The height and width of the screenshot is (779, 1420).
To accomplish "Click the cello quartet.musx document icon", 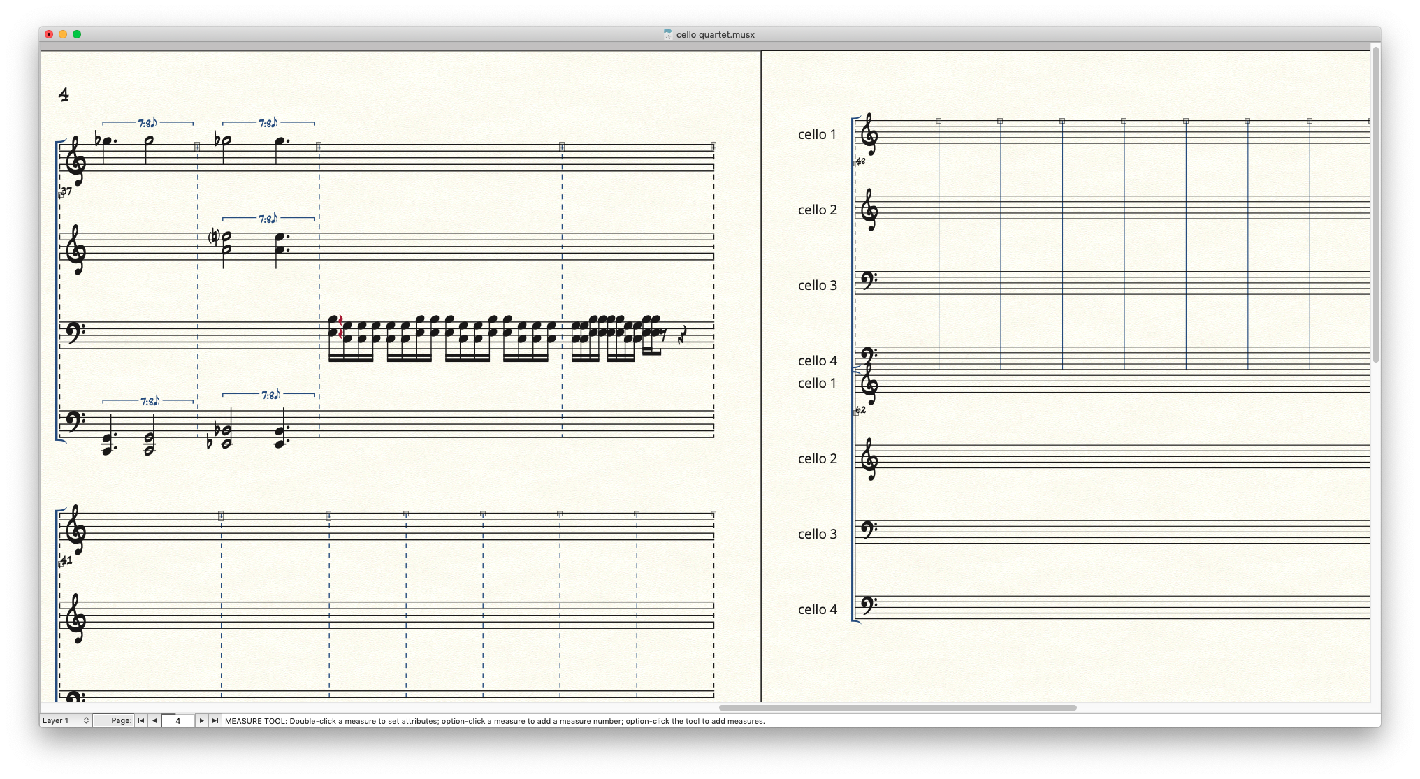I will (x=667, y=34).
